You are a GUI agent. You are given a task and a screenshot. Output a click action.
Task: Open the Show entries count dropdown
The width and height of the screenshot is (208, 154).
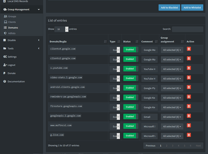point(62,29)
